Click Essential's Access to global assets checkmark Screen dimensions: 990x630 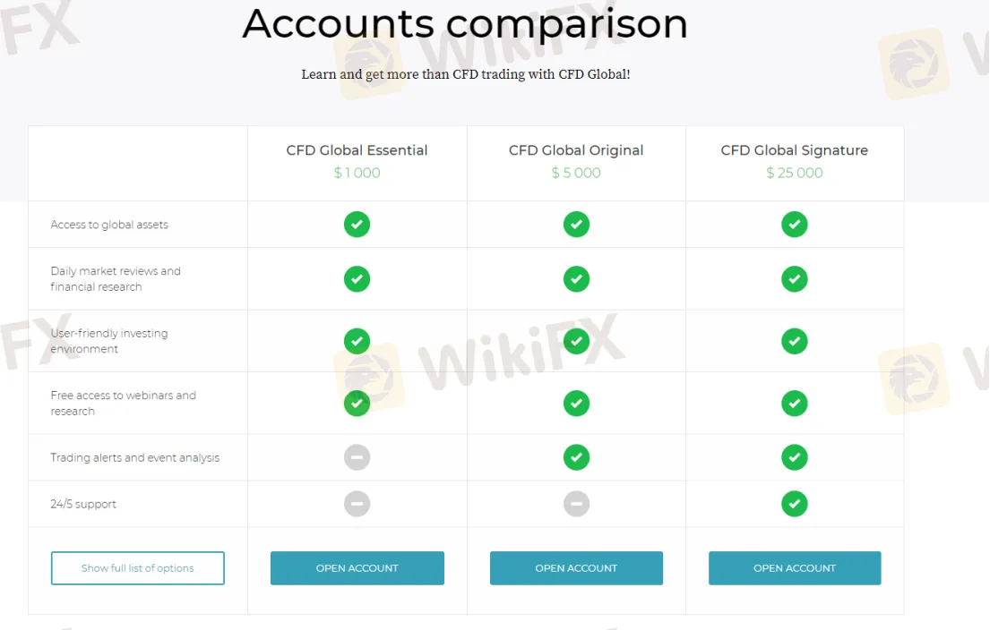click(357, 224)
